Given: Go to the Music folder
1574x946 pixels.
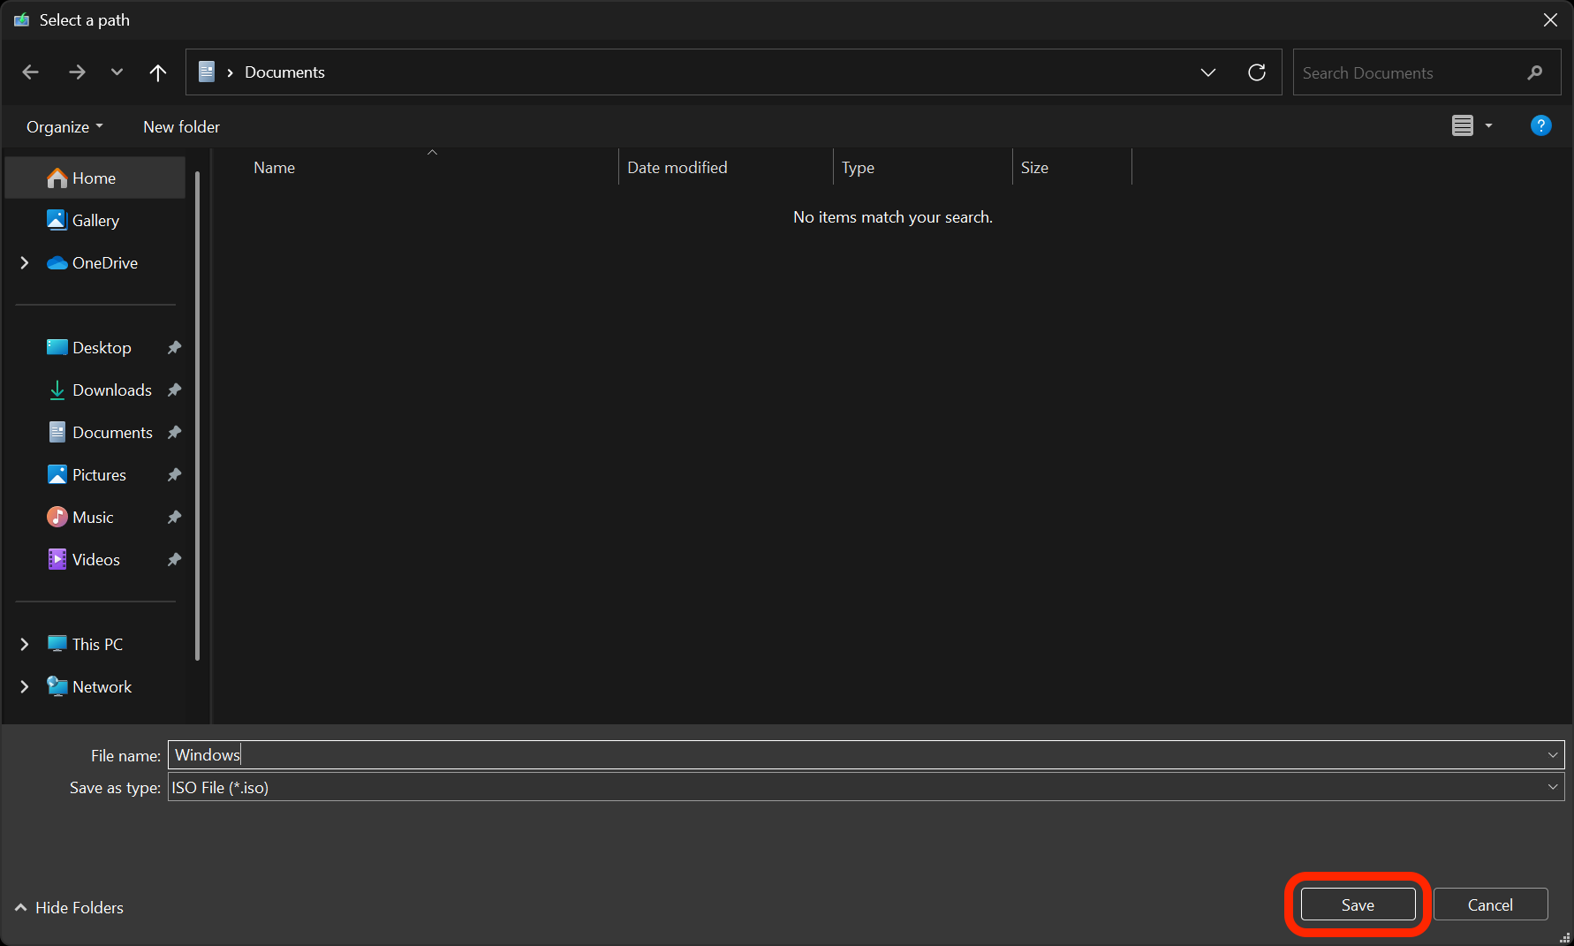Looking at the screenshot, I should [93, 518].
